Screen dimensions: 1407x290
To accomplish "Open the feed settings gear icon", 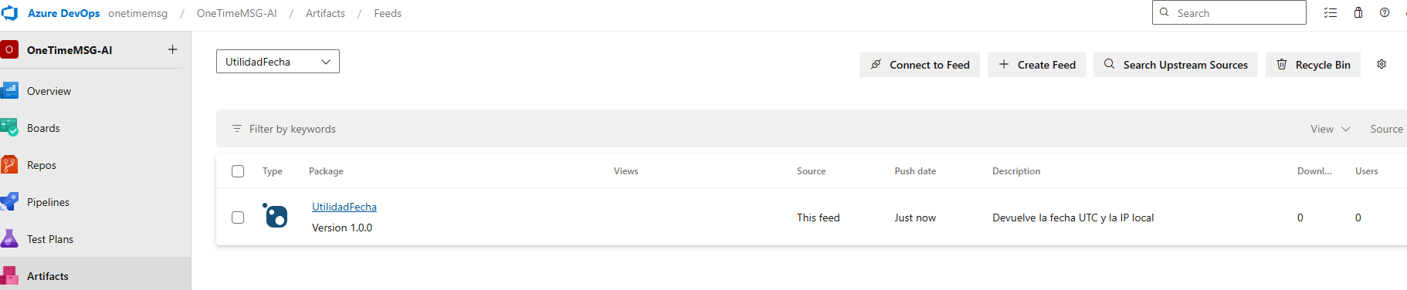I will coord(1382,64).
